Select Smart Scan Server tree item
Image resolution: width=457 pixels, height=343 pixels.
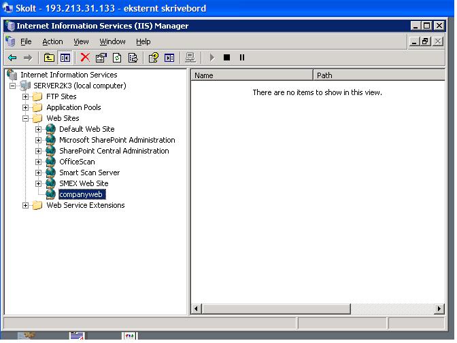[90, 173]
